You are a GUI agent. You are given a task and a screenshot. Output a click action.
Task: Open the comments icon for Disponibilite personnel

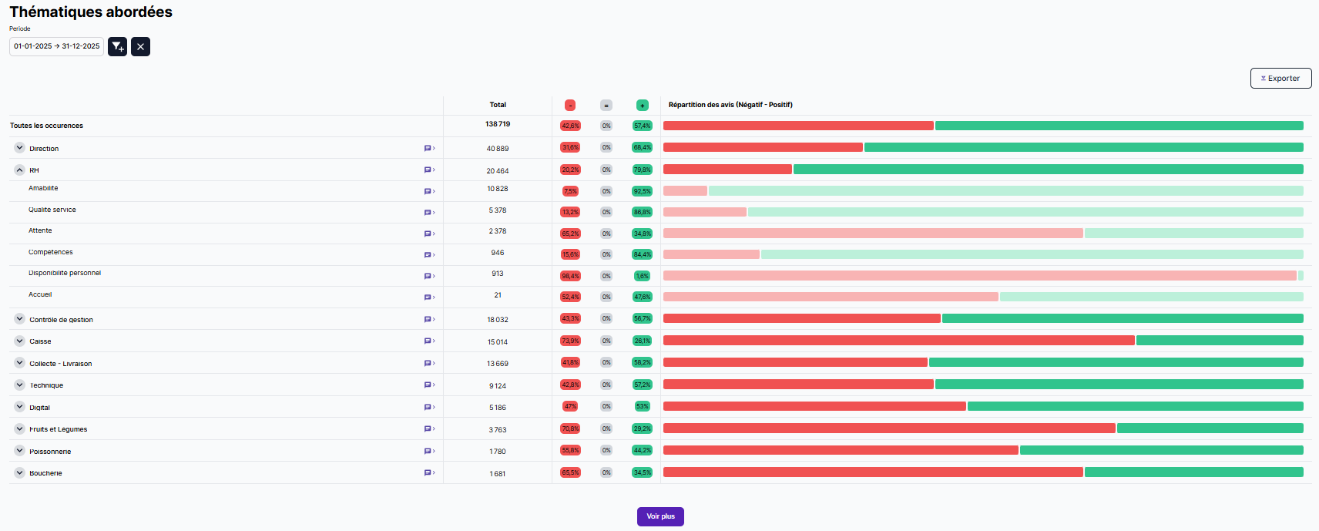(x=428, y=276)
